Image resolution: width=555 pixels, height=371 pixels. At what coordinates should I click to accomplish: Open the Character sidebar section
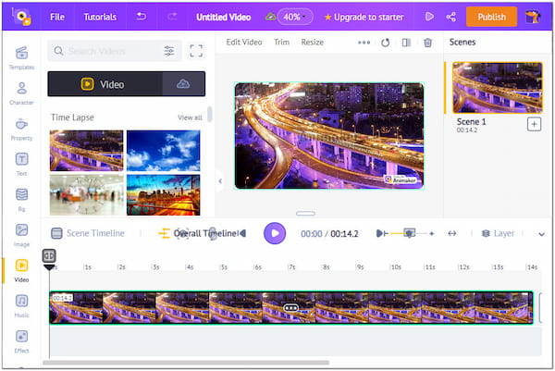(21, 93)
